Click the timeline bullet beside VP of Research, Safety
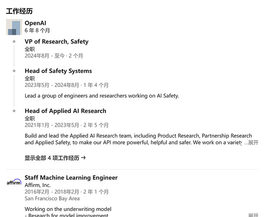Viewport: 266px width, 217px height. pyautogui.click(x=14, y=42)
